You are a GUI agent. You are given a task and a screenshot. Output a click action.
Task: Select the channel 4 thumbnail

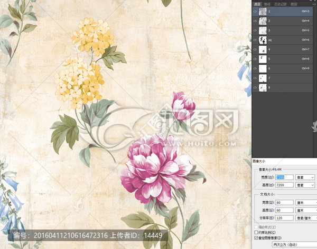[263, 49]
